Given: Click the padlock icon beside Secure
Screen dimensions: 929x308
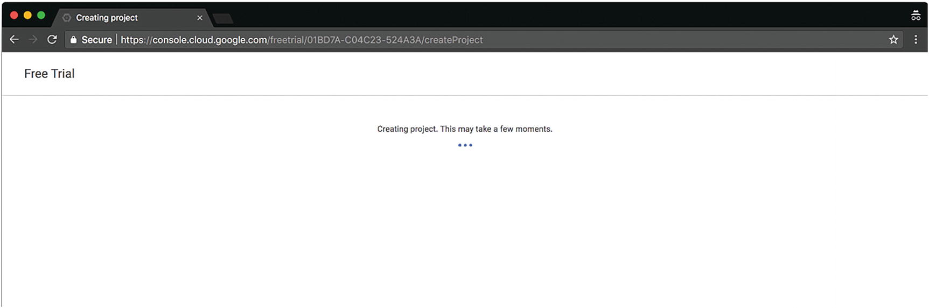Looking at the screenshot, I should pos(74,40).
